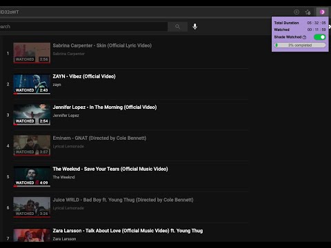Image resolution: width=331 pixels, height=248 pixels.
Task: Open title Jennifer Lopez - In The Morning
Action: point(105,107)
